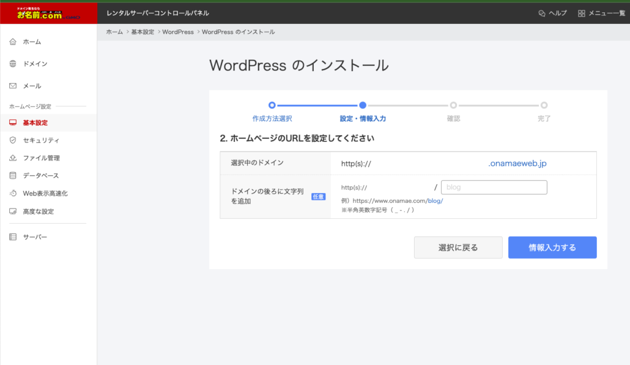Click the セキュリティ shield icon
630x365 pixels.
tap(13, 140)
